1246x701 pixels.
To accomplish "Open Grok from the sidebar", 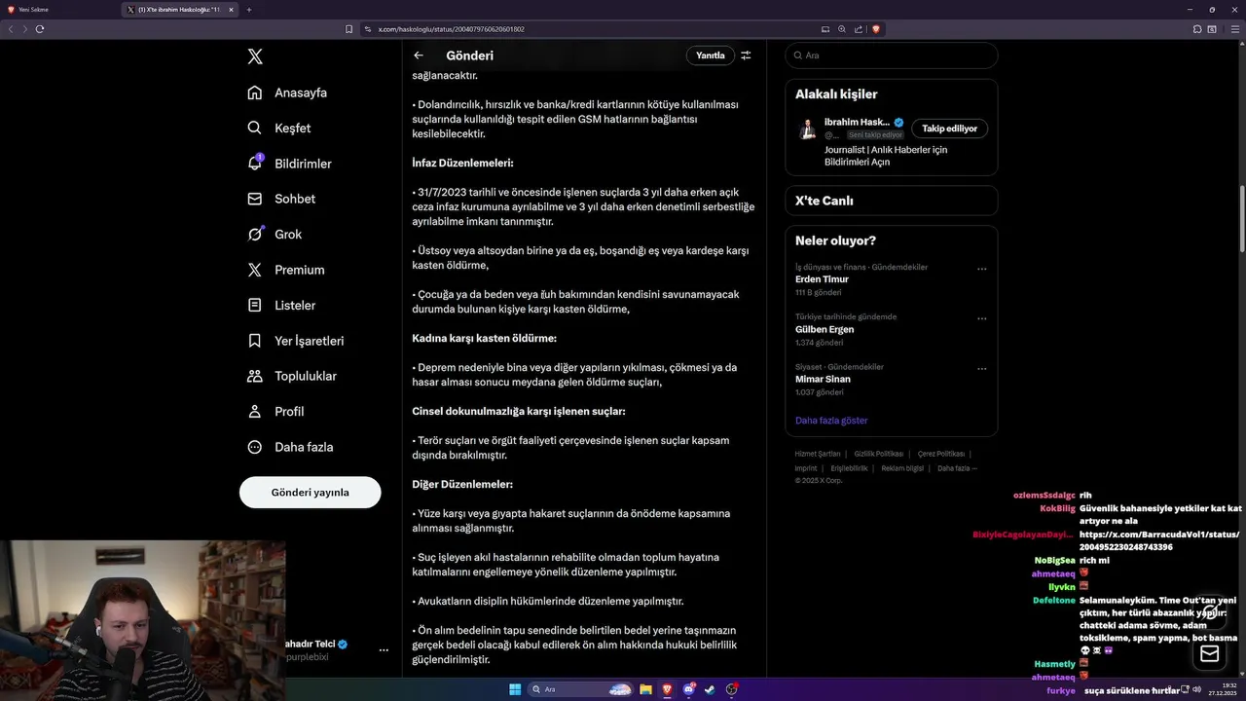I will tap(275, 234).
